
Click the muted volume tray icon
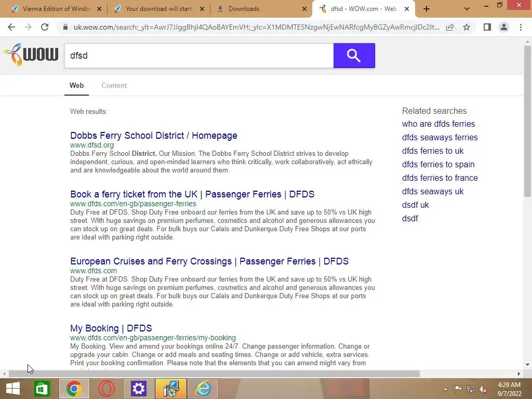pos(483,389)
